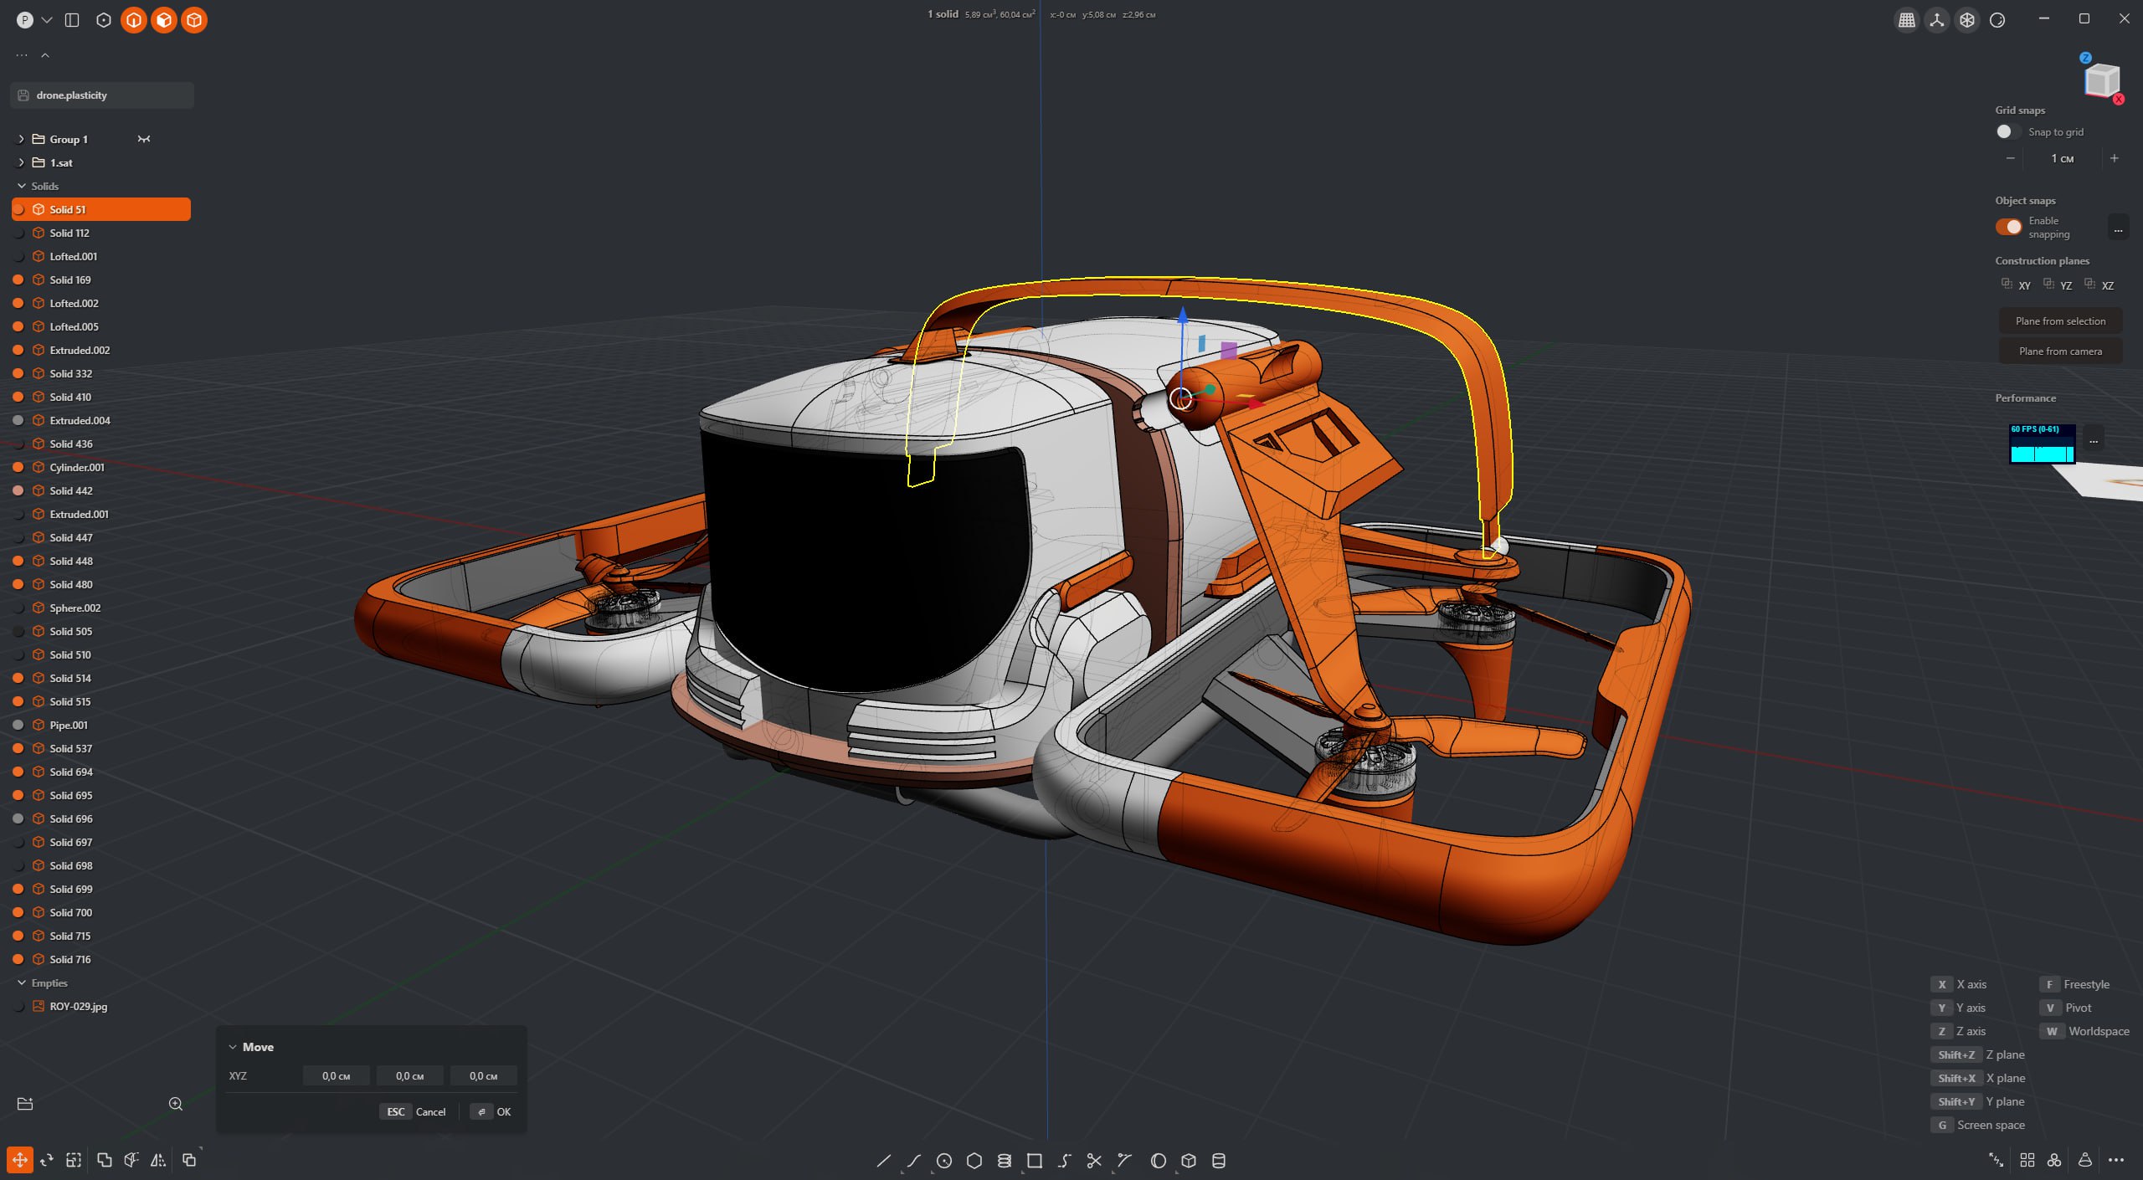Unhide Group 1 with closed-eye icon

[144, 139]
